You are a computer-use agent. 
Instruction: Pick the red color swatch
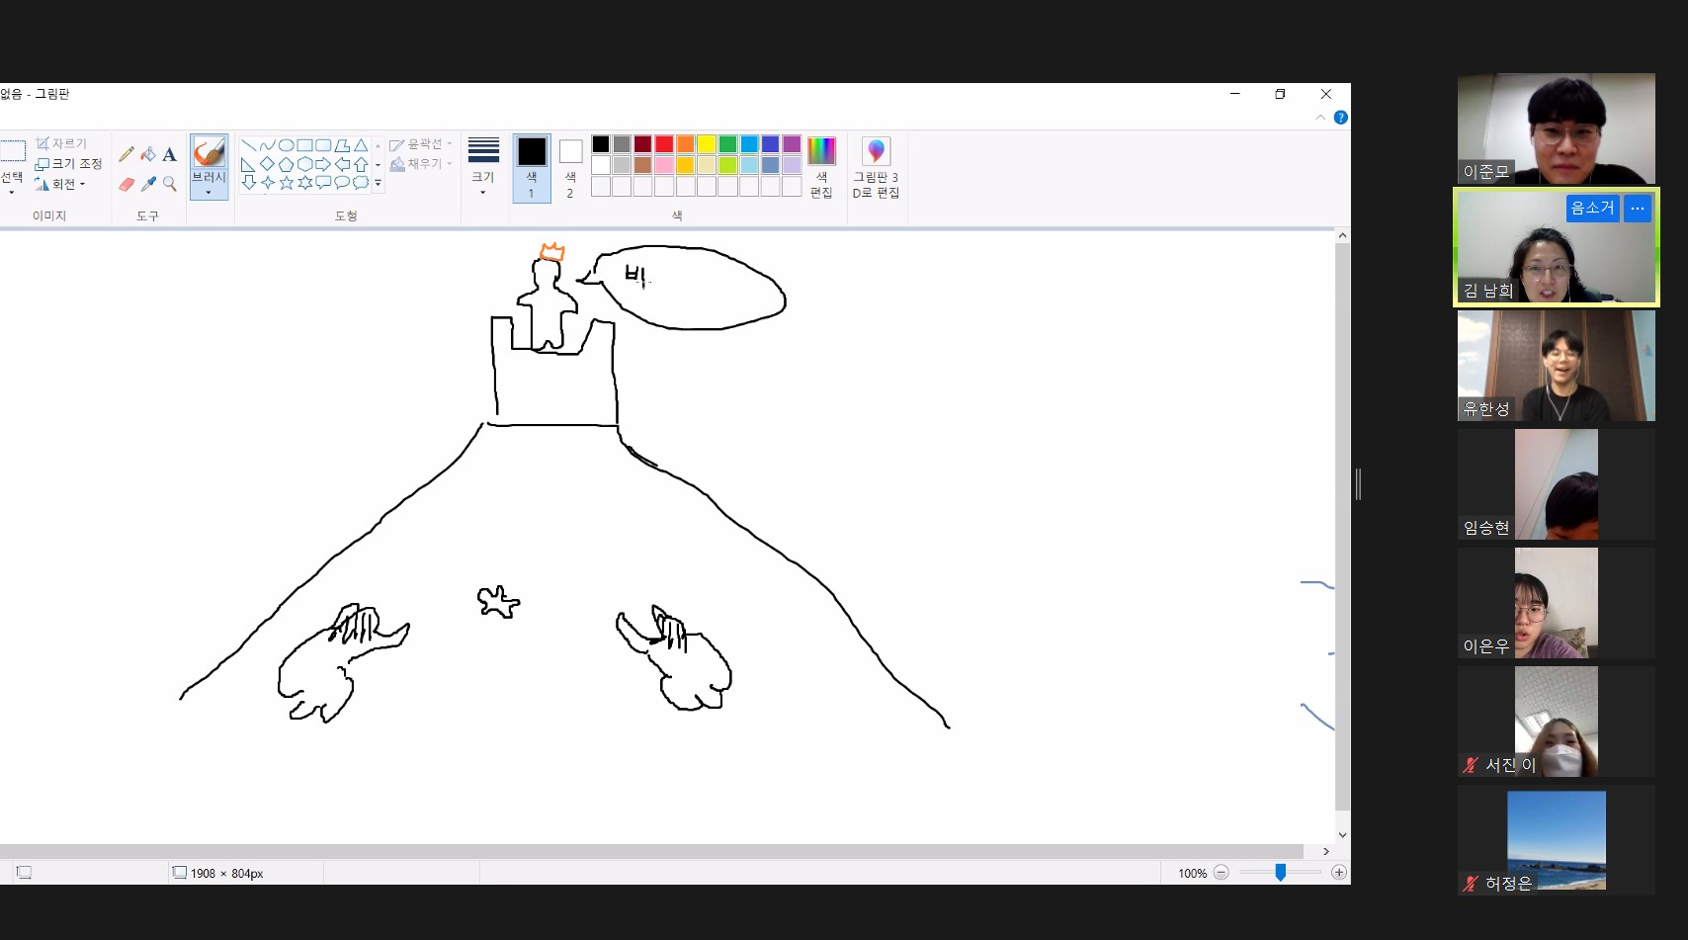tap(664, 144)
